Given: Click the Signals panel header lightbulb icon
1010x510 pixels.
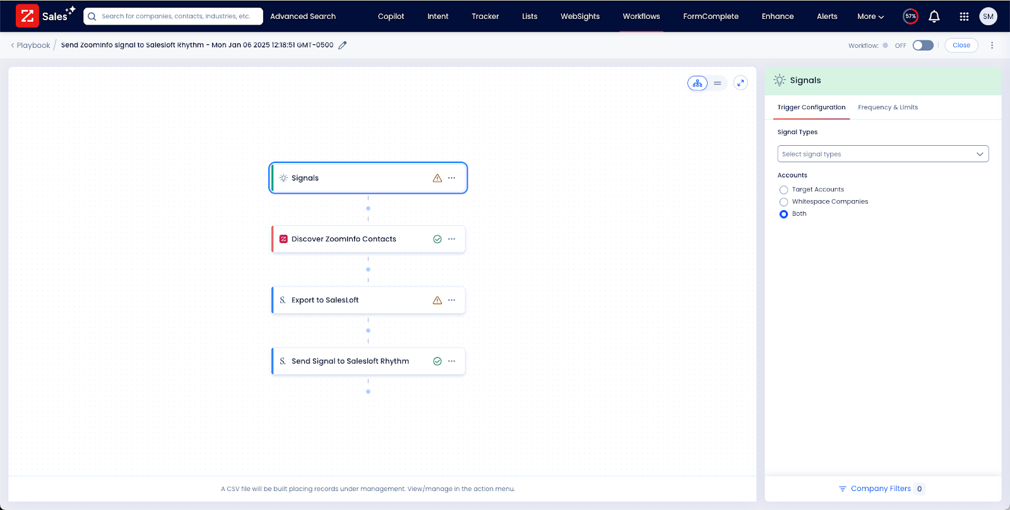Looking at the screenshot, I should (x=780, y=80).
